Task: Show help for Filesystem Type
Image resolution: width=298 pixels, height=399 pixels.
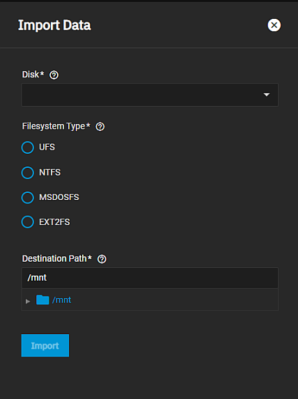Action: pyautogui.click(x=100, y=127)
